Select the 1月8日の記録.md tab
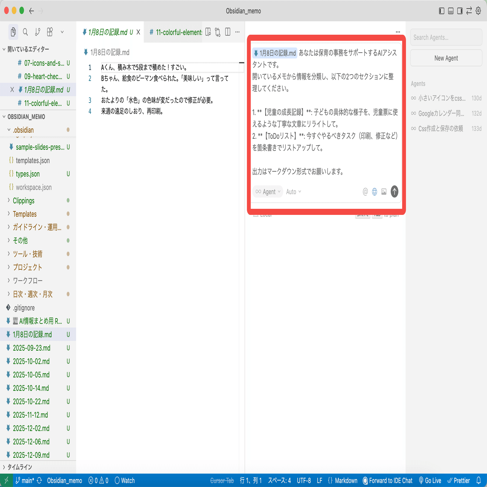 click(x=108, y=32)
